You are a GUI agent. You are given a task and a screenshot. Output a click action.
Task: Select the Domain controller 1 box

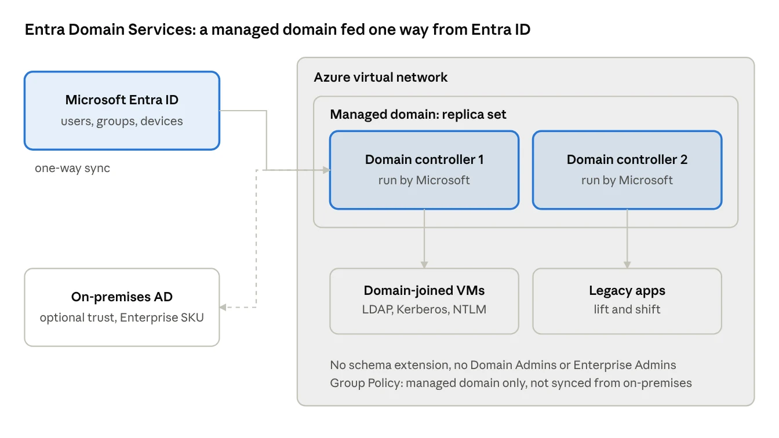pyautogui.click(x=424, y=170)
